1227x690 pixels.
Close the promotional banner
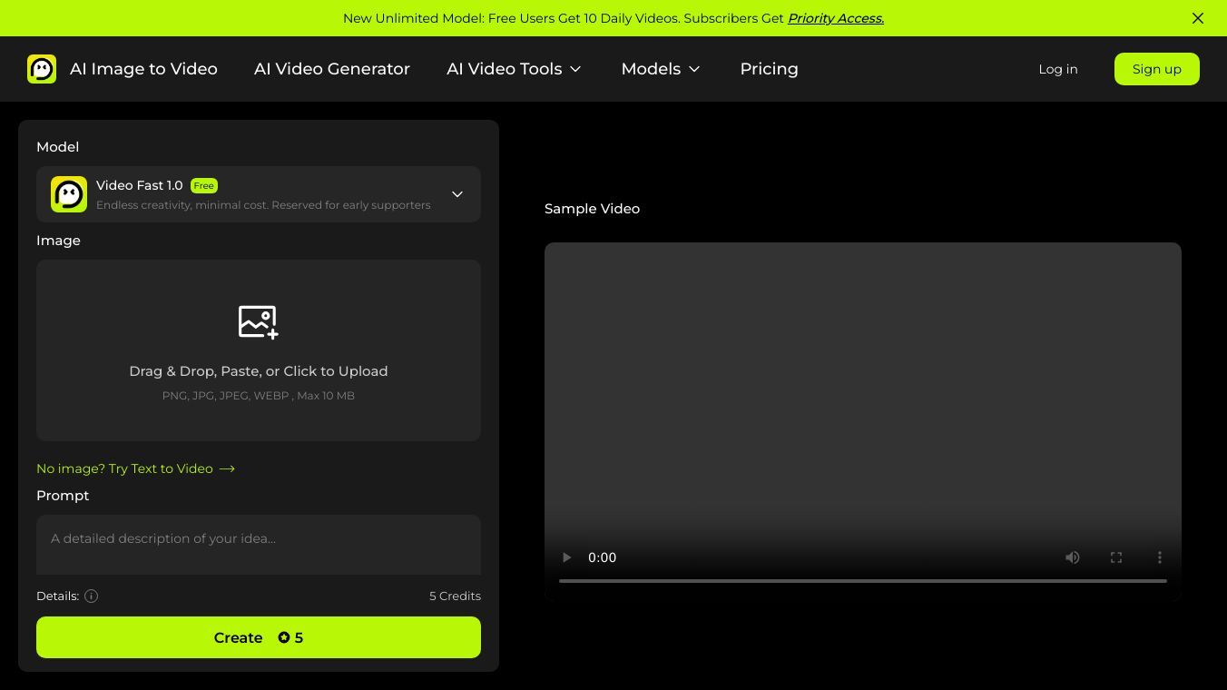pyautogui.click(x=1198, y=18)
